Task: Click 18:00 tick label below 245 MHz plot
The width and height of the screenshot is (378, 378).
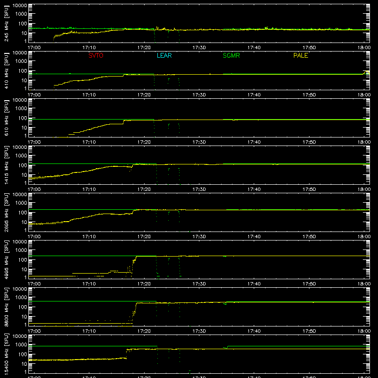Action: click(x=364, y=48)
